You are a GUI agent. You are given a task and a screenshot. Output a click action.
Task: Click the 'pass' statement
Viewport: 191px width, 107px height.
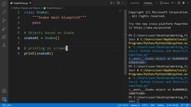(36, 23)
